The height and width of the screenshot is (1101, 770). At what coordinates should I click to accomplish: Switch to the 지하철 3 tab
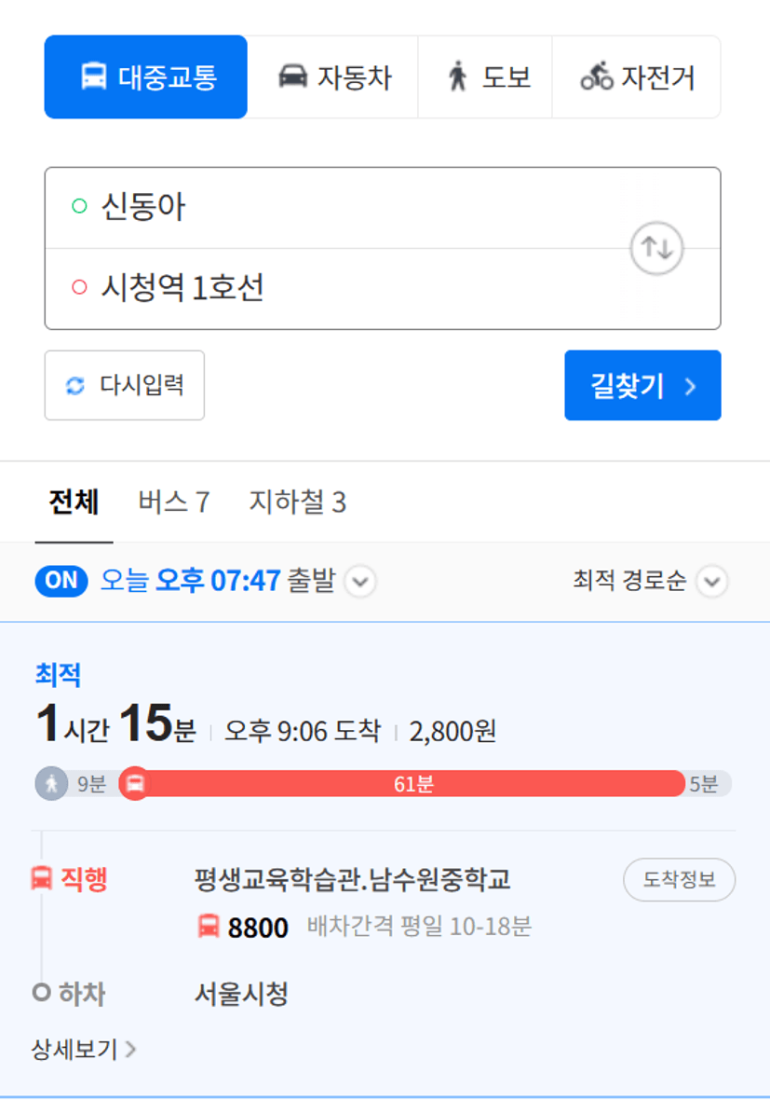[297, 502]
